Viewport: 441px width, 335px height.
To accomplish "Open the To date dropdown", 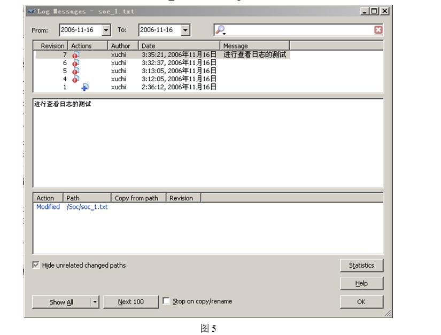I will click(185, 30).
